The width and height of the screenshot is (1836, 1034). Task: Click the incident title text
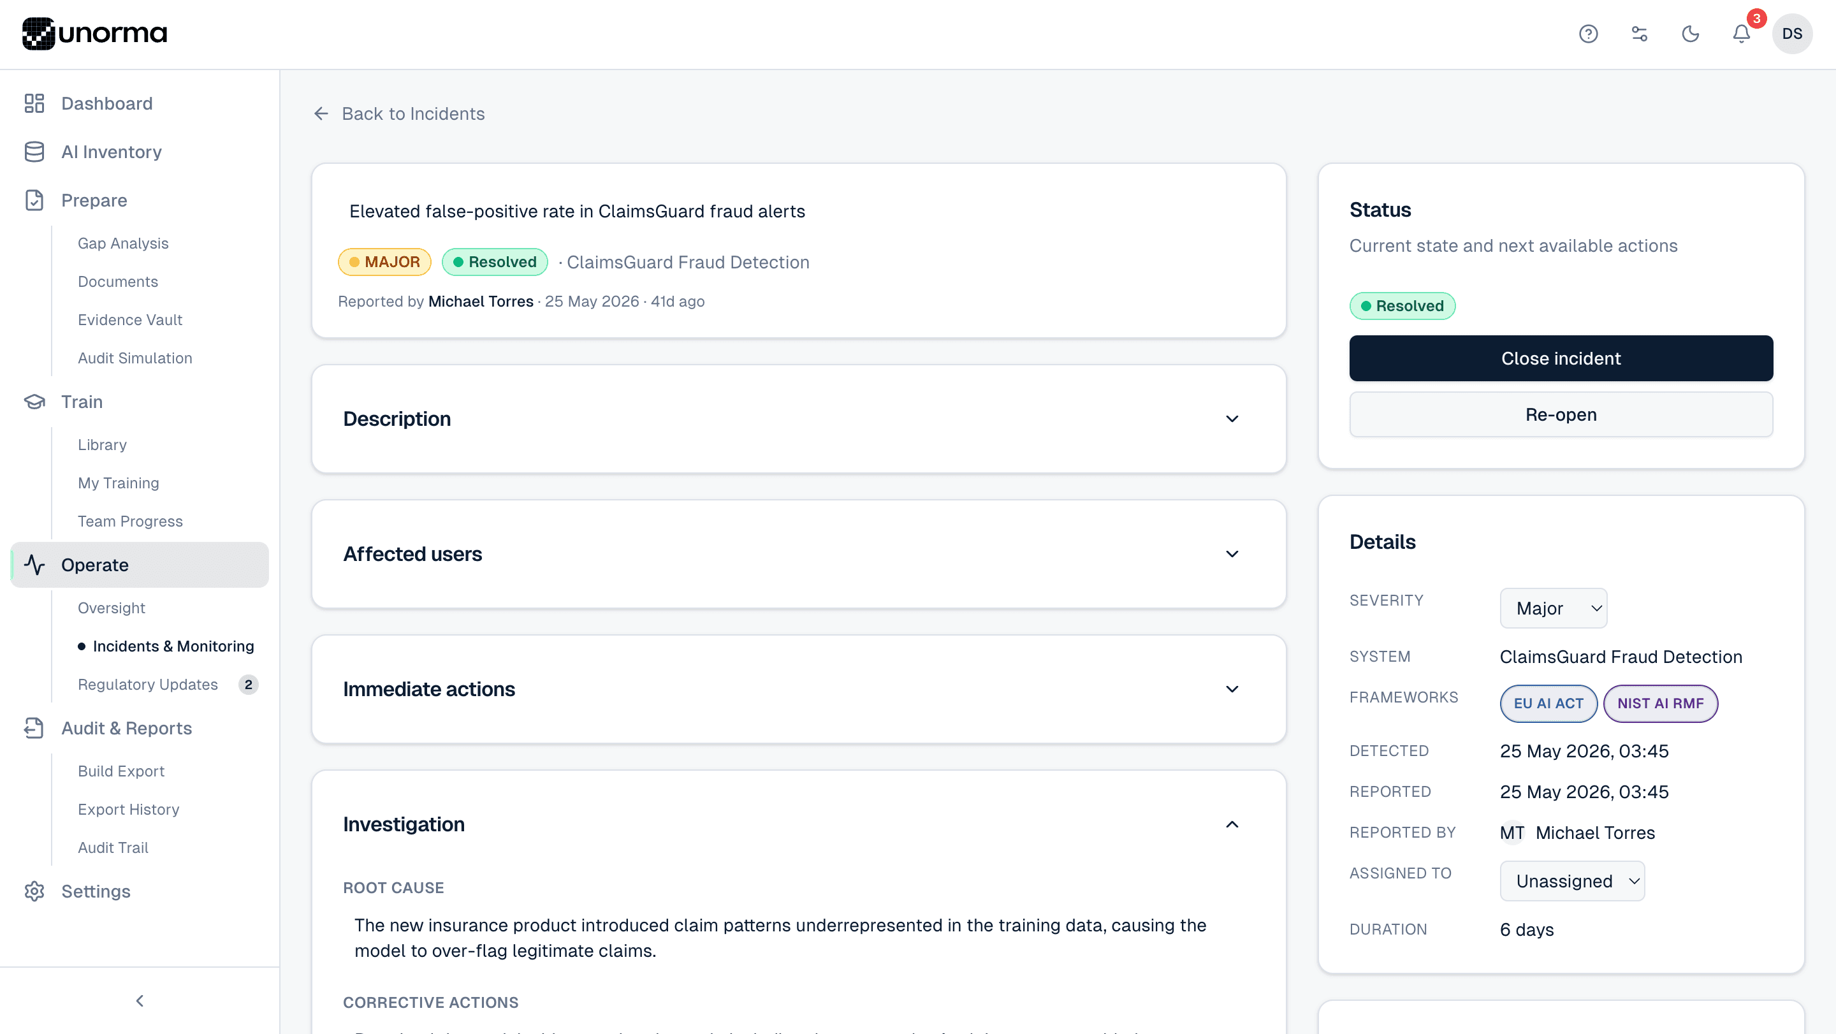click(576, 212)
